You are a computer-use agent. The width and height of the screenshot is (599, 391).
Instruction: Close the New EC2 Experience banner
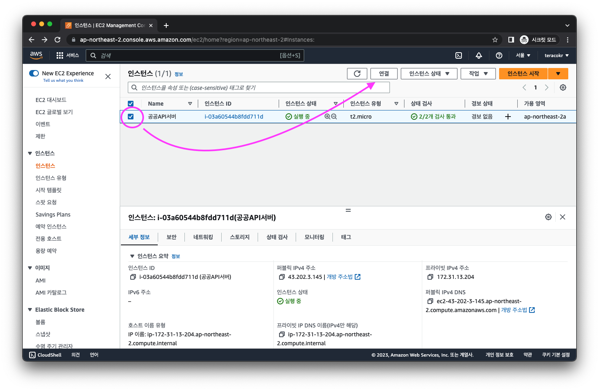tap(108, 76)
